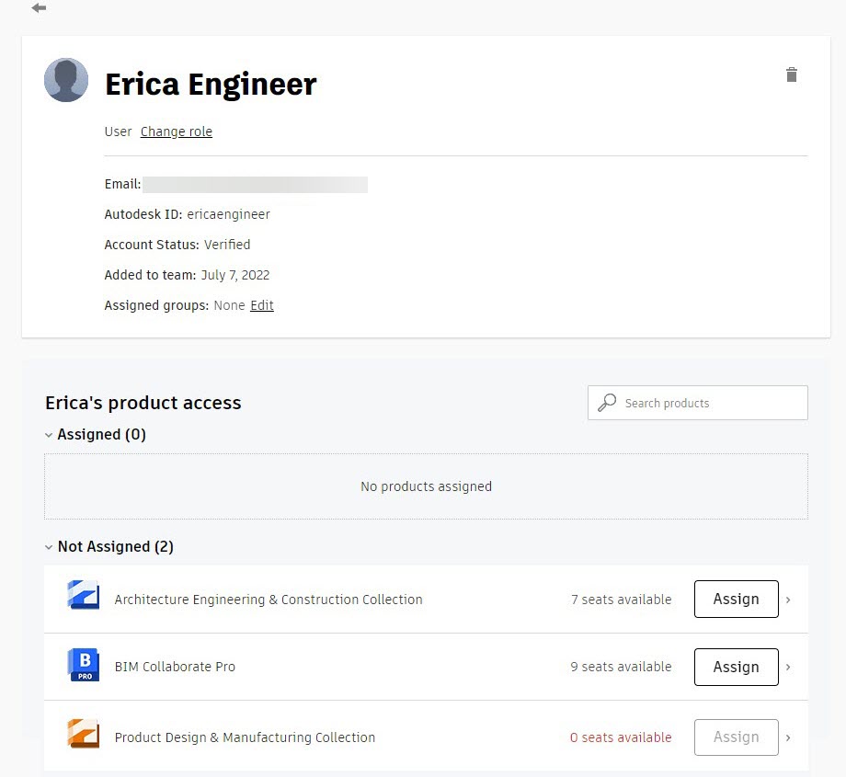Expand details arrow for Product Design Collection
The width and height of the screenshot is (846, 777).
pos(788,737)
